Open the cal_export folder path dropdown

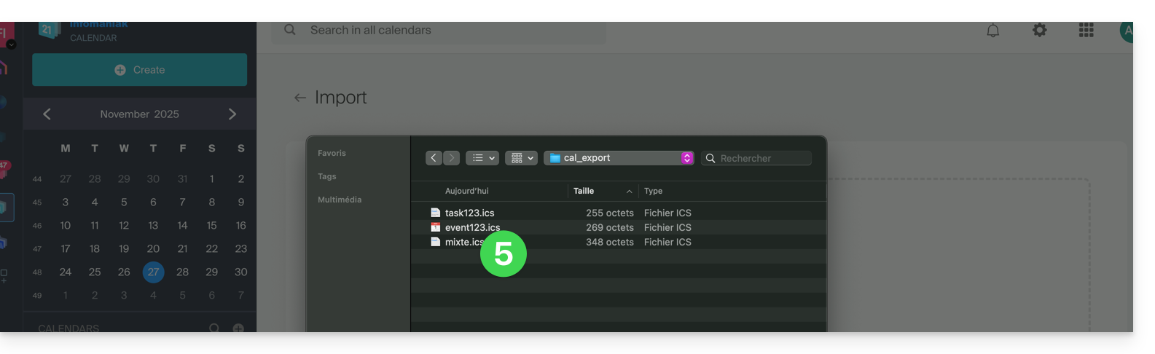pos(619,157)
